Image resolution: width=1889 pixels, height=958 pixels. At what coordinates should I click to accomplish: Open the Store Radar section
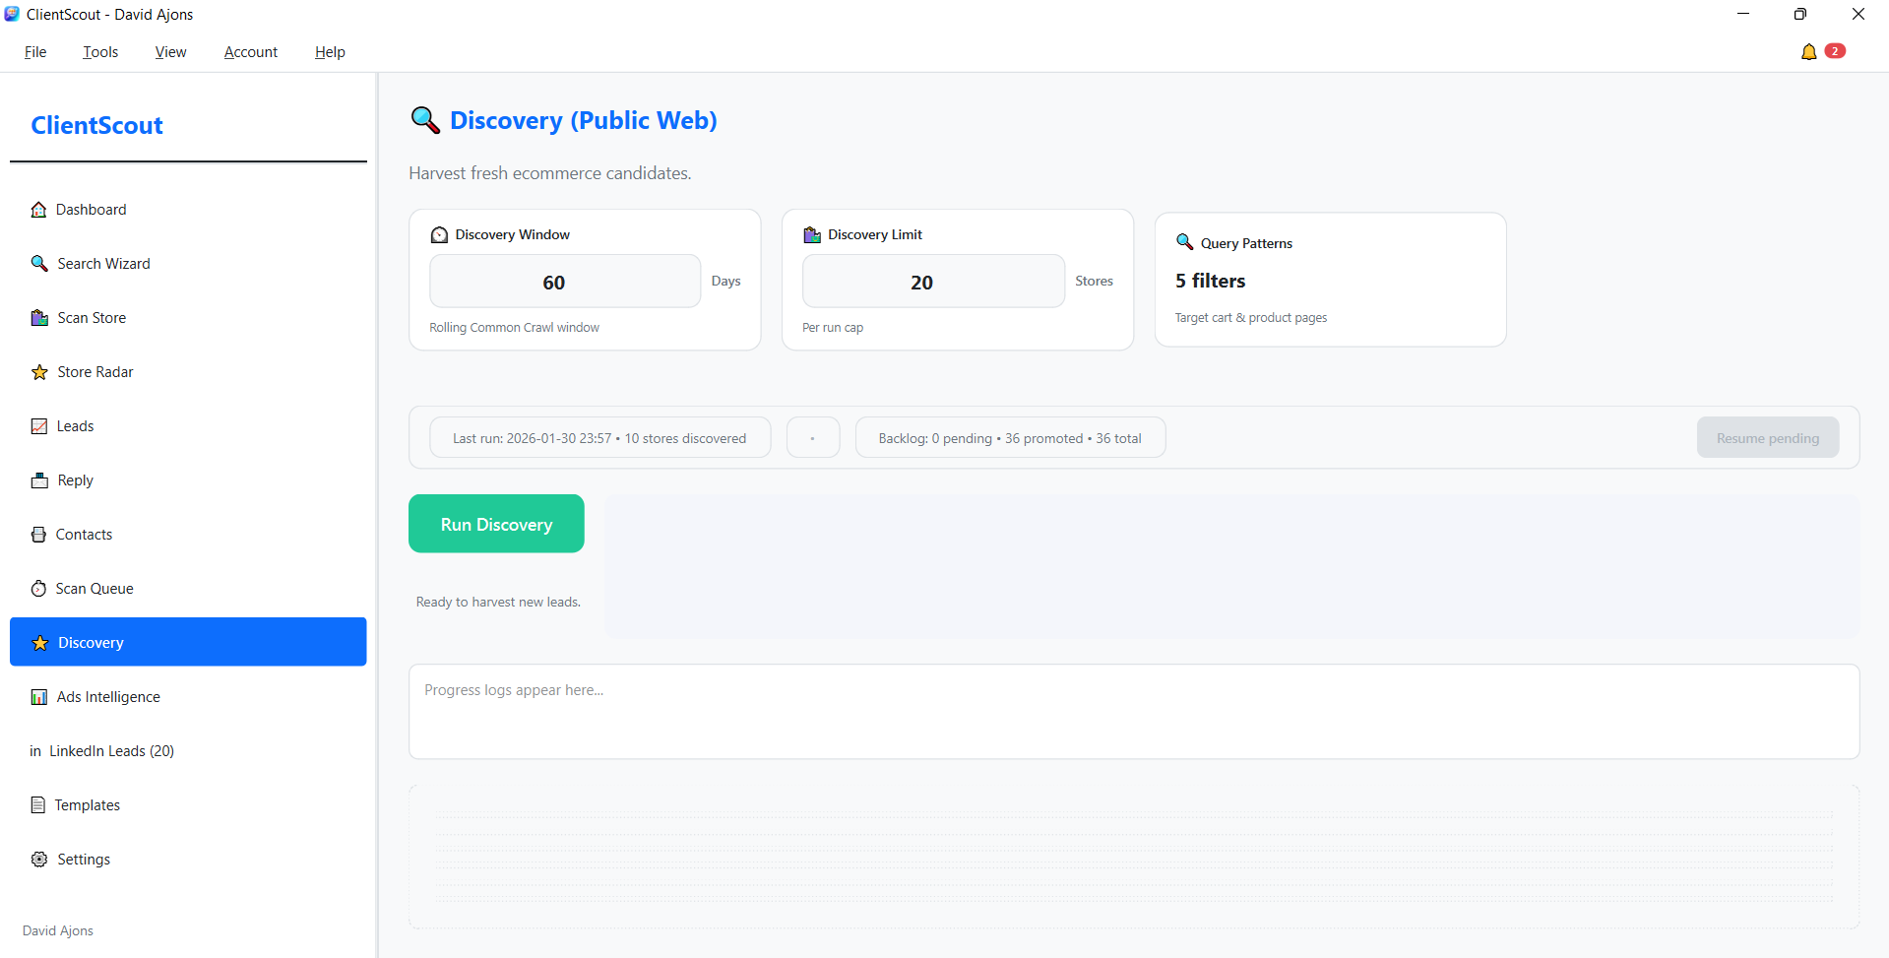[x=188, y=372]
